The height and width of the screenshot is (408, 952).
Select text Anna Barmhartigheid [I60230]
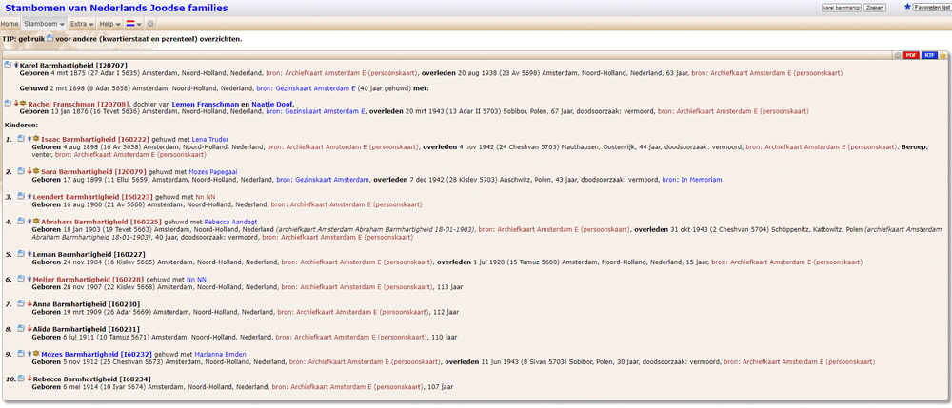tap(87, 303)
